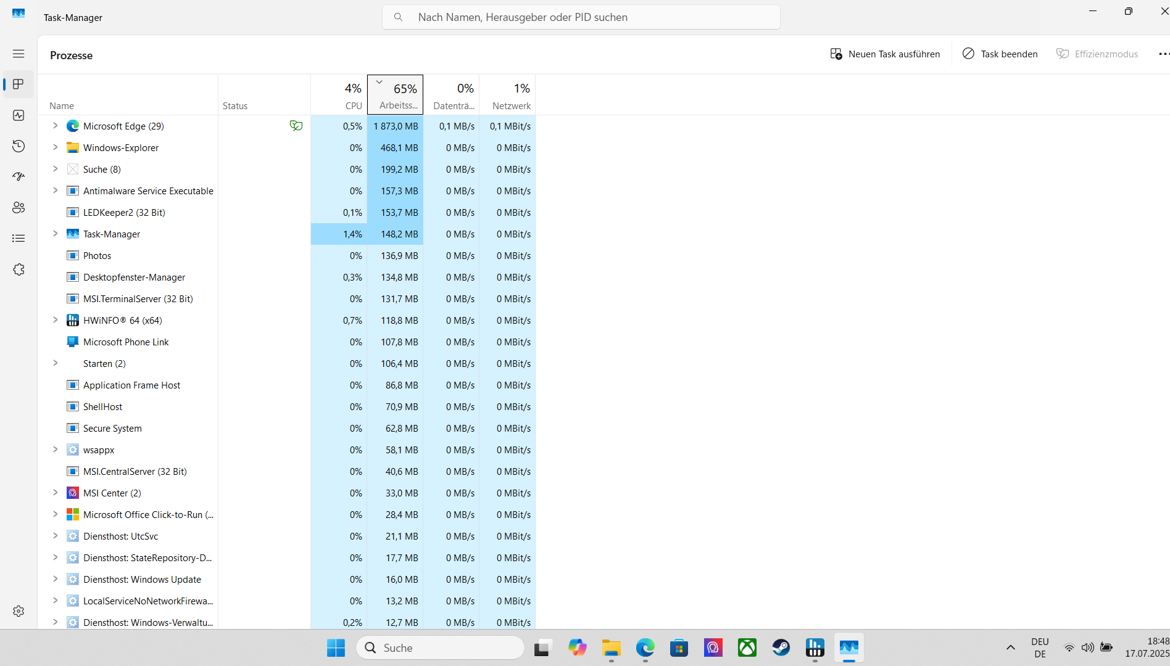This screenshot has width=1170, height=666.
Task: Click Neuen Task ausführen button
Action: point(885,54)
